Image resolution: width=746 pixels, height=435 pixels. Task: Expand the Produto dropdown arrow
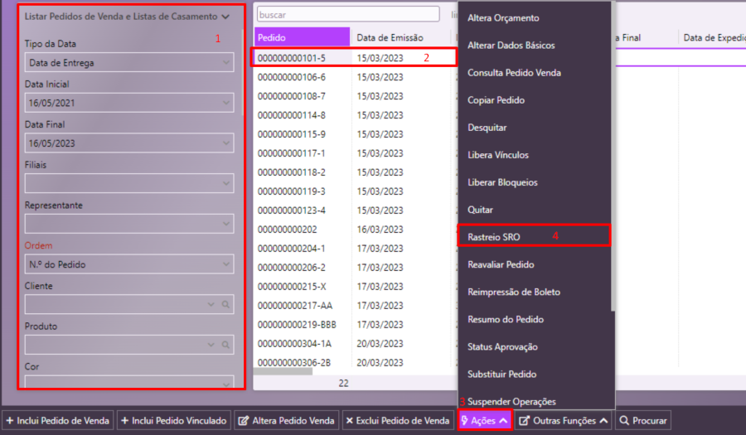[x=211, y=345]
